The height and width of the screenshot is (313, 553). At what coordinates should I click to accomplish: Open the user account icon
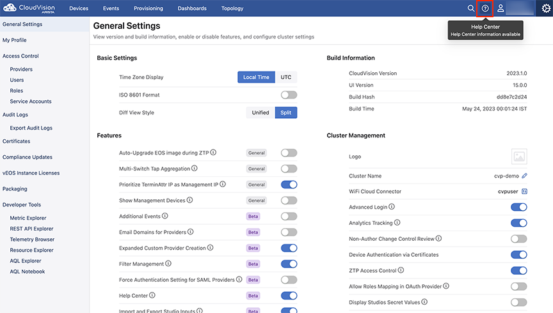point(501,8)
